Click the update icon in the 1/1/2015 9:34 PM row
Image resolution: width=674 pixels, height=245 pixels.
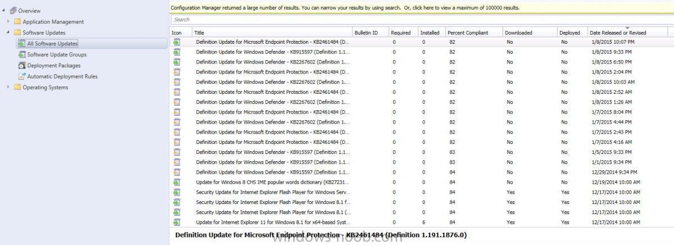tap(177, 162)
